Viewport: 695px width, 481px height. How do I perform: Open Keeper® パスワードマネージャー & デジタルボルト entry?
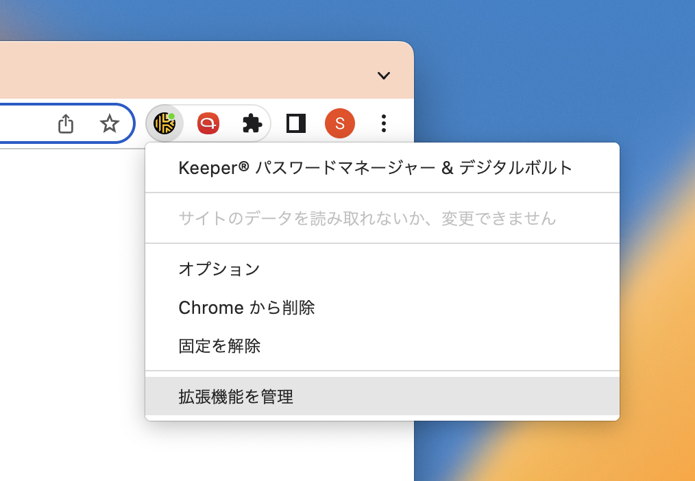point(375,168)
